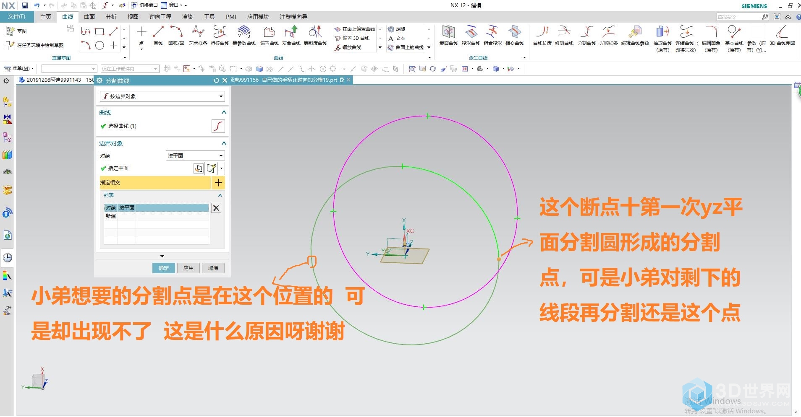Select the 圆弧/圆 (Arc/Circle) tool

click(176, 35)
